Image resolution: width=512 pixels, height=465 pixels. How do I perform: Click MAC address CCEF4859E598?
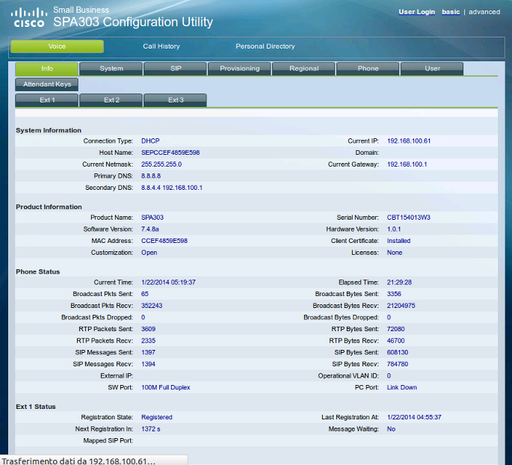164,241
